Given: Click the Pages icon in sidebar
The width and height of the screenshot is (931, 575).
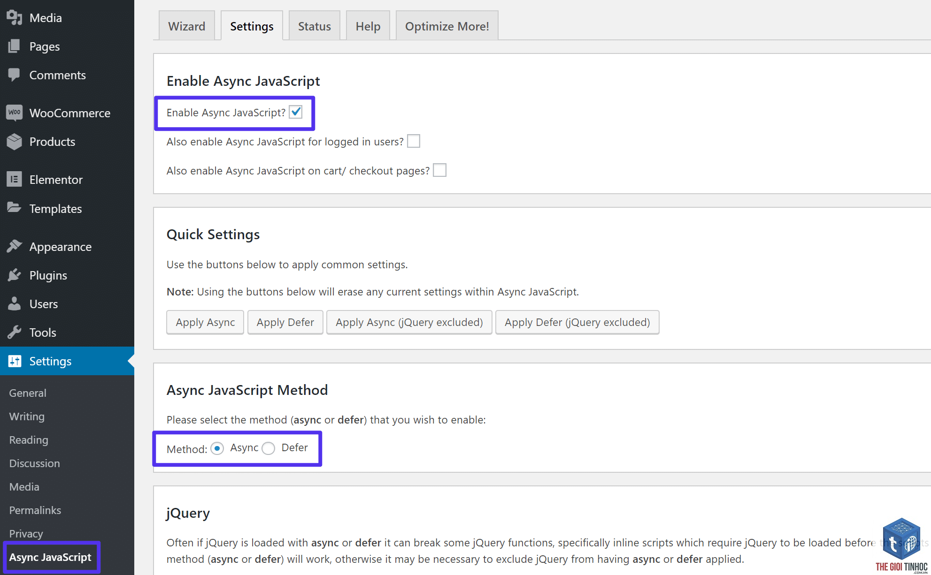Looking at the screenshot, I should click(x=15, y=46).
